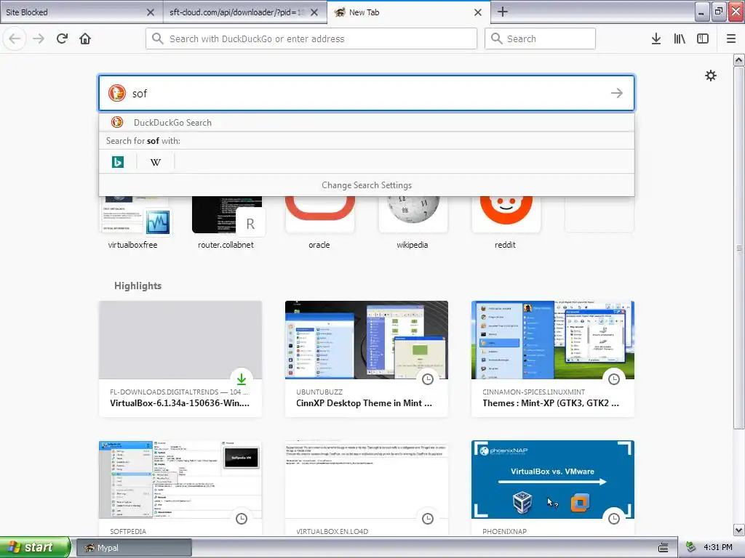Viewport: 745px width, 558px height.
Task: Open the Downloads toolbar arrow icon
Action: click(656, 39)
